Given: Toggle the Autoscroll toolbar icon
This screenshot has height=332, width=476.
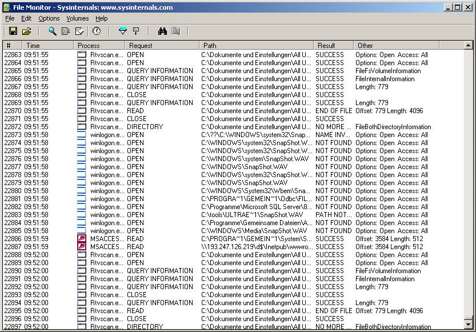Looking at the screenshot, I should pyautogui.click(x=66, y=31).
